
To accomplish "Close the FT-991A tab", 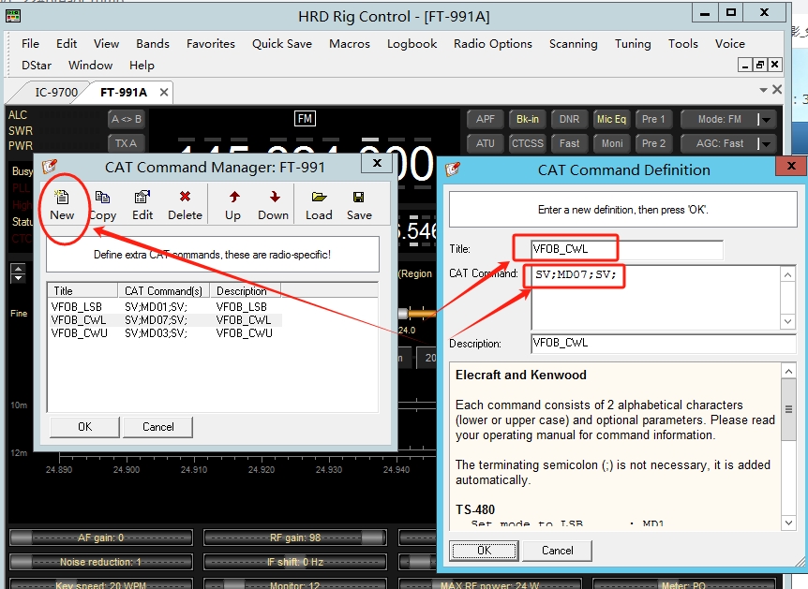I will [164, 92].
